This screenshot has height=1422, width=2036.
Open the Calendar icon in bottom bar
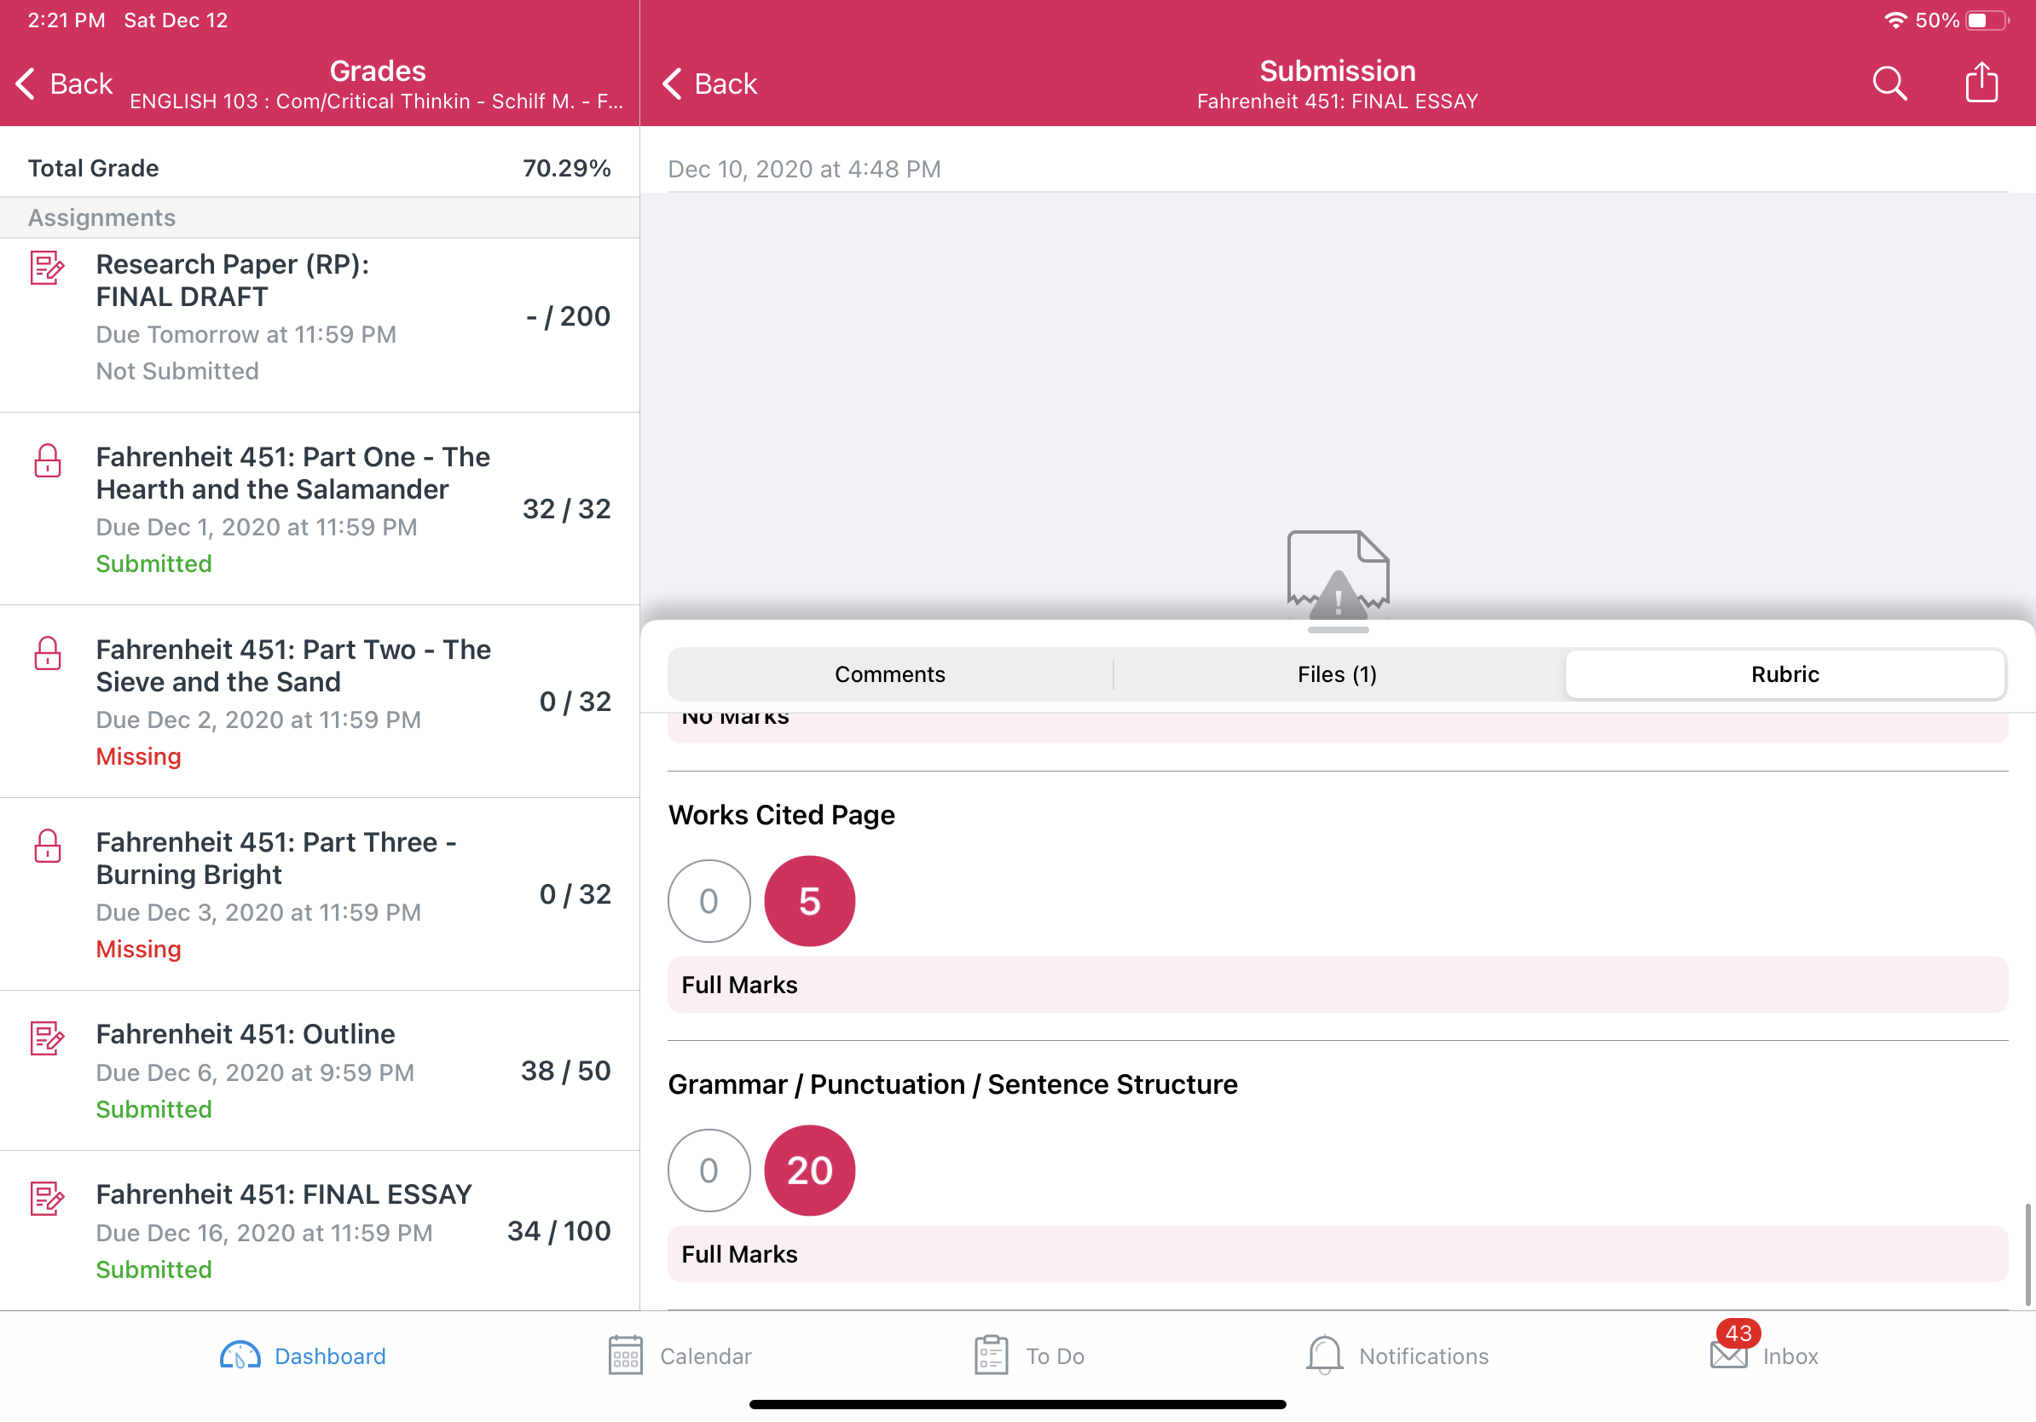(625, 1356)
